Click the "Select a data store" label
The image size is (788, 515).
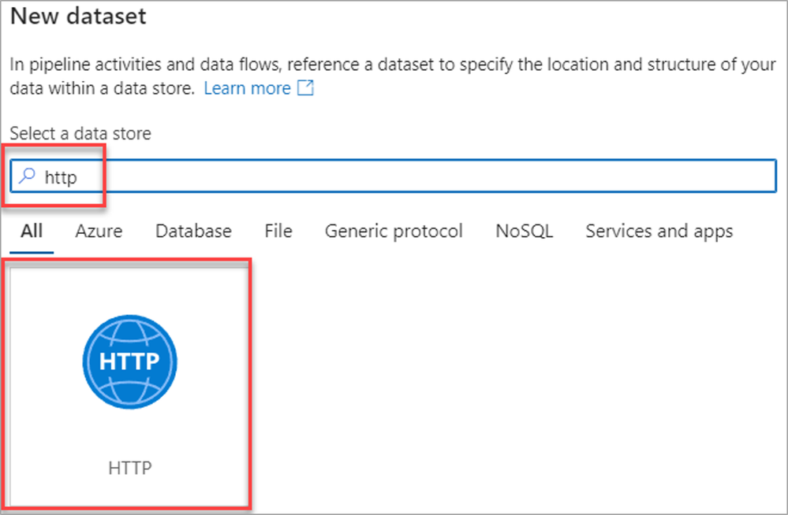coord(80,133)
